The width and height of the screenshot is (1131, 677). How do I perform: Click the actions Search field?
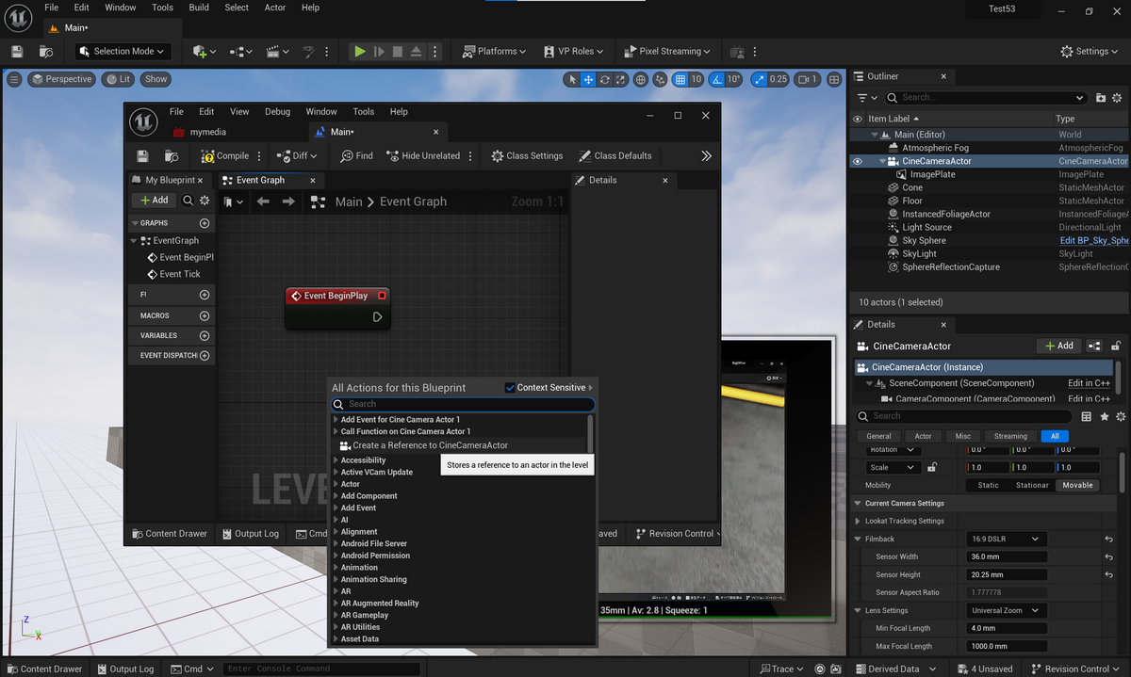(463, 404)
